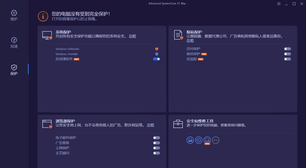306x168 pixels.
Task: Click the PRO badge beside 反间谍软件
Action: tap(76, 59)
